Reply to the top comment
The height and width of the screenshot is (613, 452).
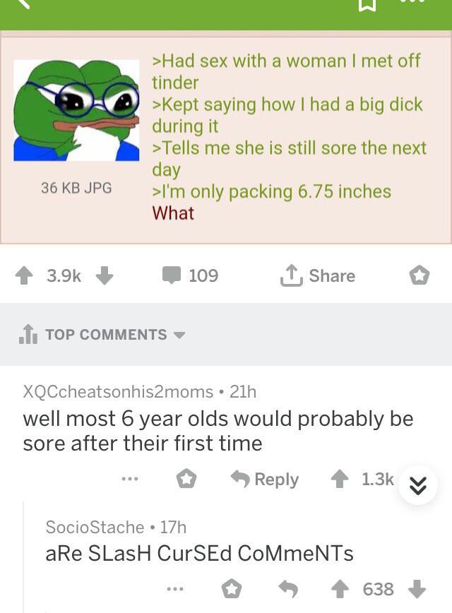265,479
